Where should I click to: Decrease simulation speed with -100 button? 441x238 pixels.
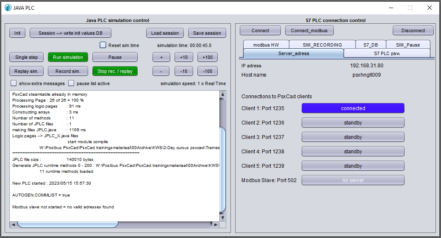pos(208,71)
